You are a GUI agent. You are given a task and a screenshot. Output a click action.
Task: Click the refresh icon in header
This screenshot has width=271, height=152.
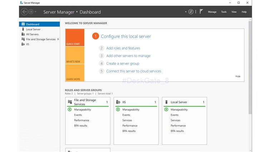point(191,12)
